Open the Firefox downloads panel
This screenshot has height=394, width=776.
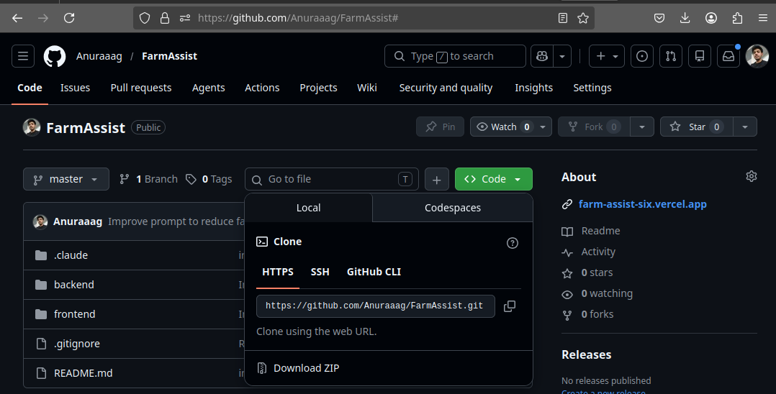(x=685, y=18)
